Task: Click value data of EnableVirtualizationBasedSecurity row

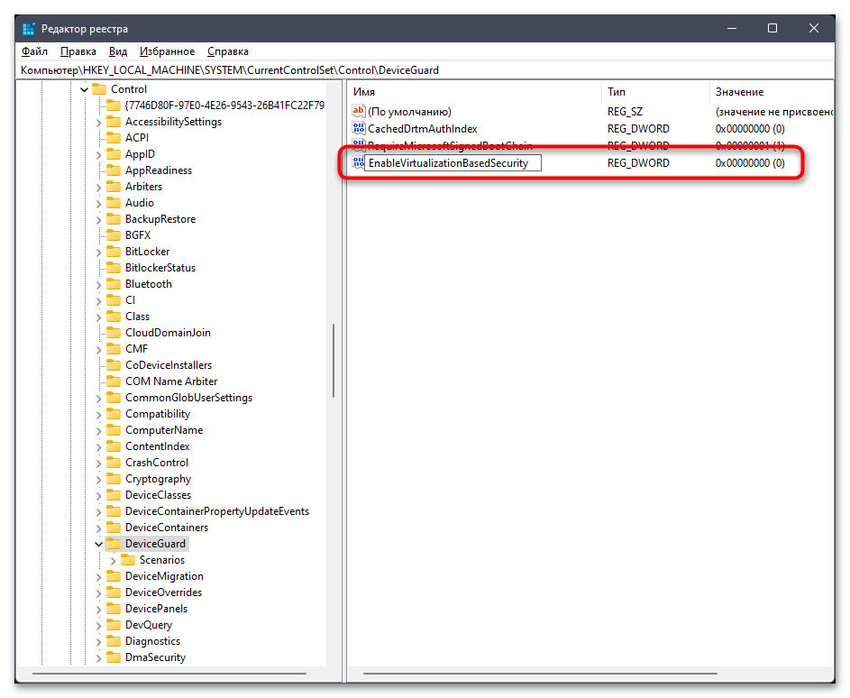Action: 750,162
